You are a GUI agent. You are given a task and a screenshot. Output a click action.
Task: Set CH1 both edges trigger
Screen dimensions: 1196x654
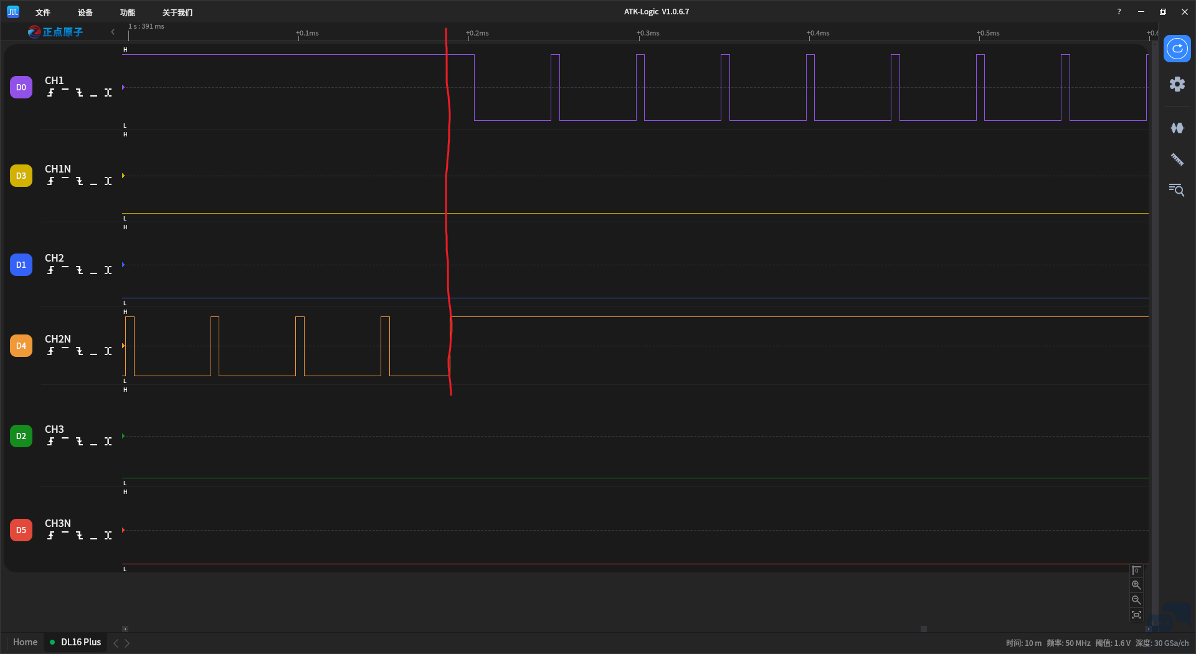pos(108,92)
